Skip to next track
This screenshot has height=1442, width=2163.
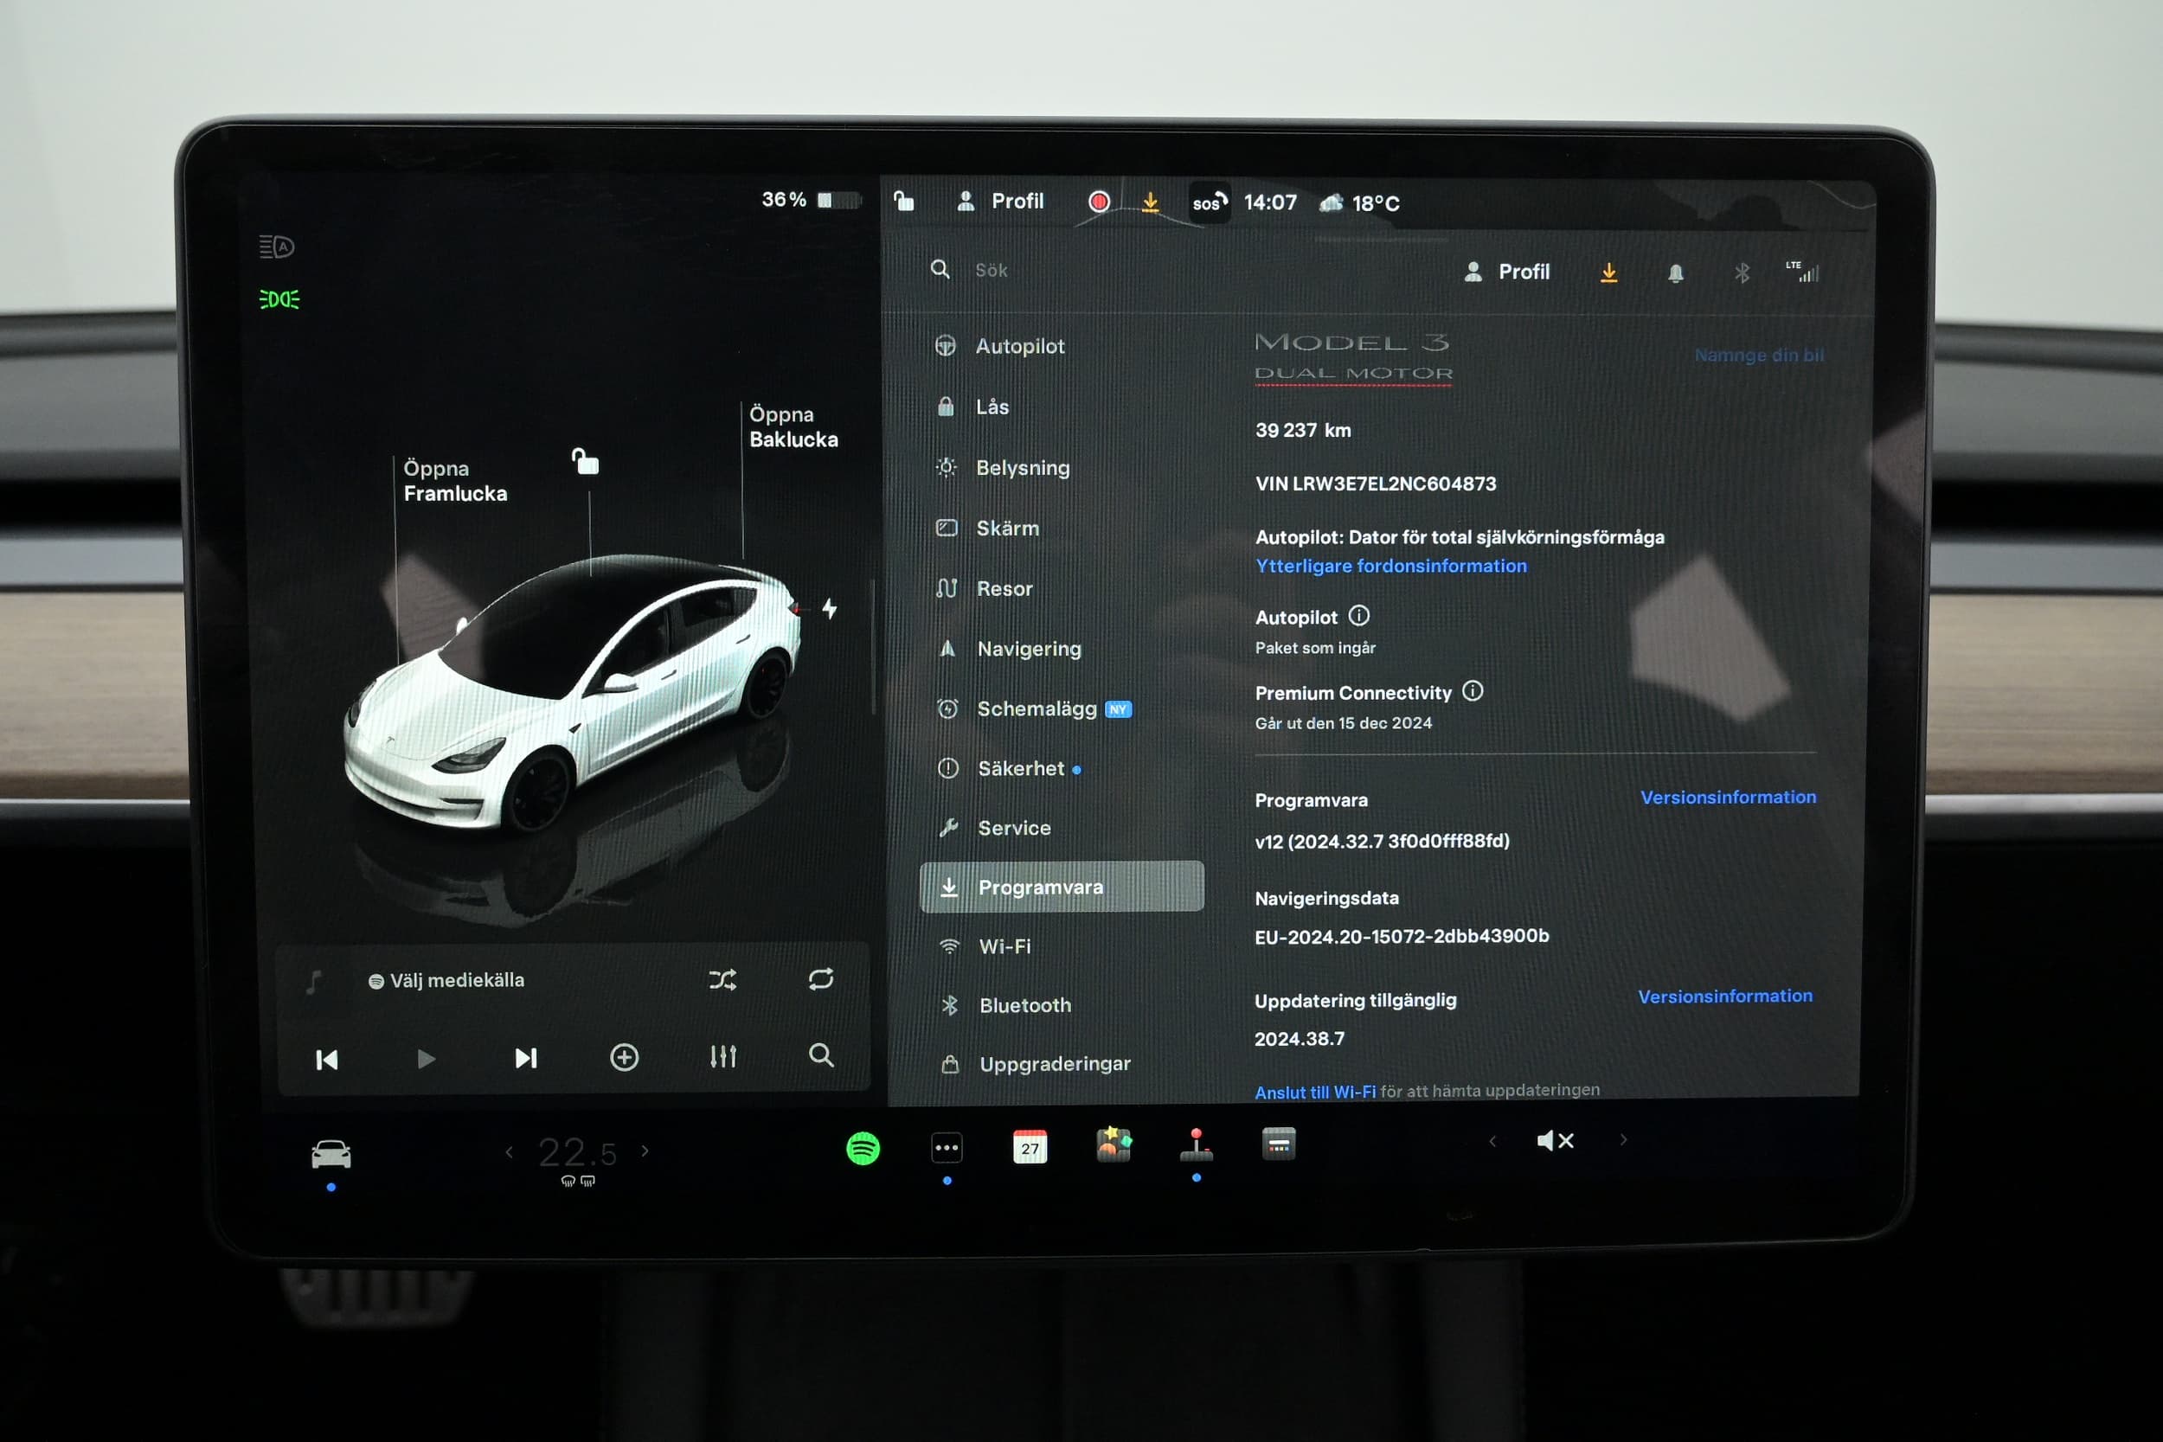coord(525,1058)
